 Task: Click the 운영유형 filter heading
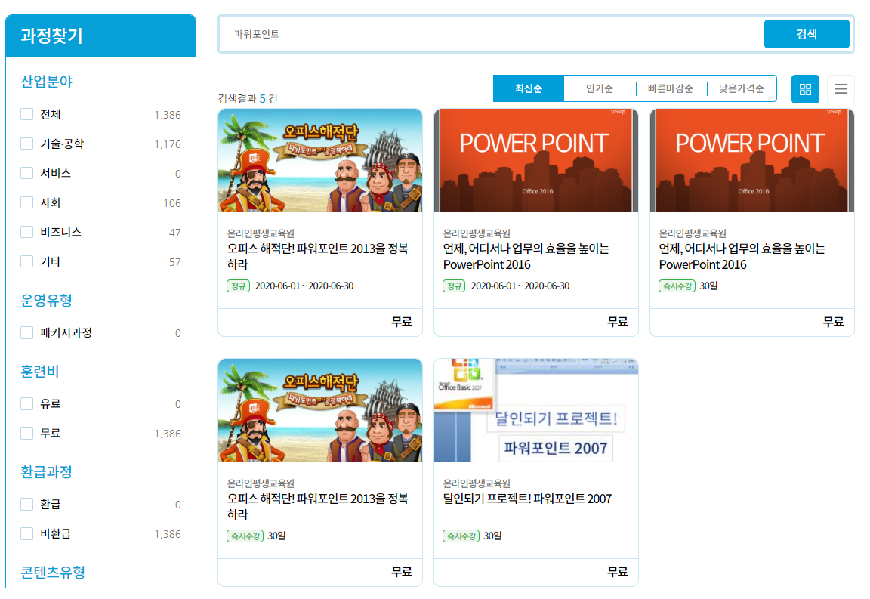(47, 301)
